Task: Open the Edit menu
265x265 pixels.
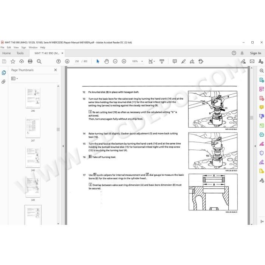Action: click(x=9, y=47)
